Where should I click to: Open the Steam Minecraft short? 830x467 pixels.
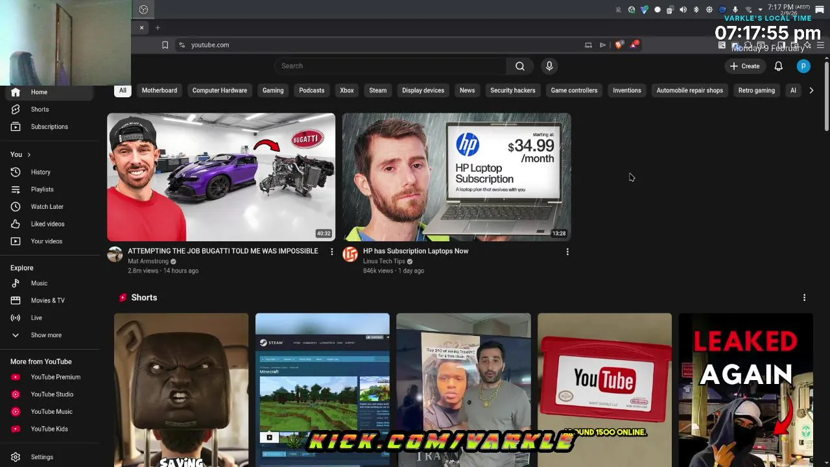[322, 390]
